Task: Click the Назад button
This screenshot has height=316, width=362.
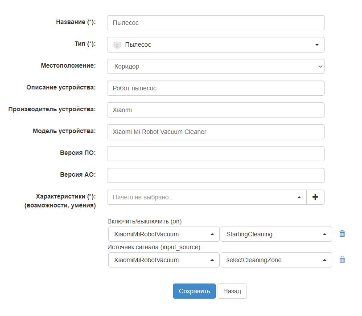Action: click(231, 291)
